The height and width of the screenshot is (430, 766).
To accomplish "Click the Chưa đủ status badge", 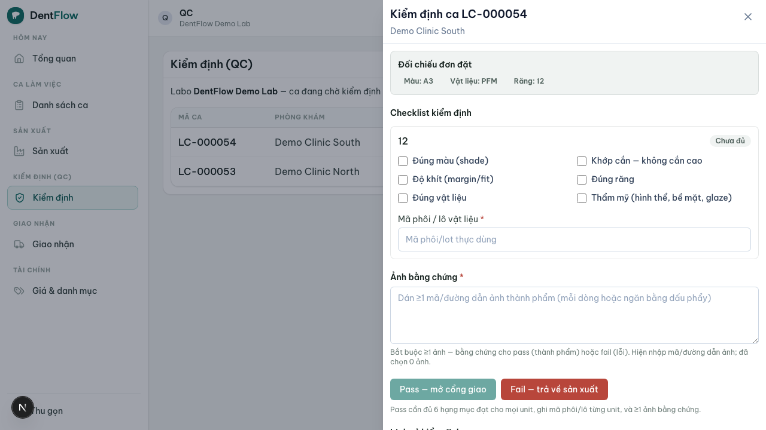I will tap(730, 141).
